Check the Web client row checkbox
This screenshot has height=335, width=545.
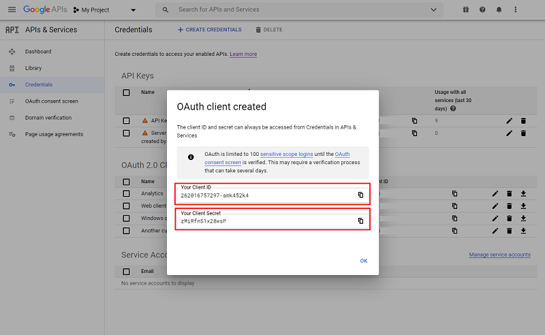tap(126, 206)
